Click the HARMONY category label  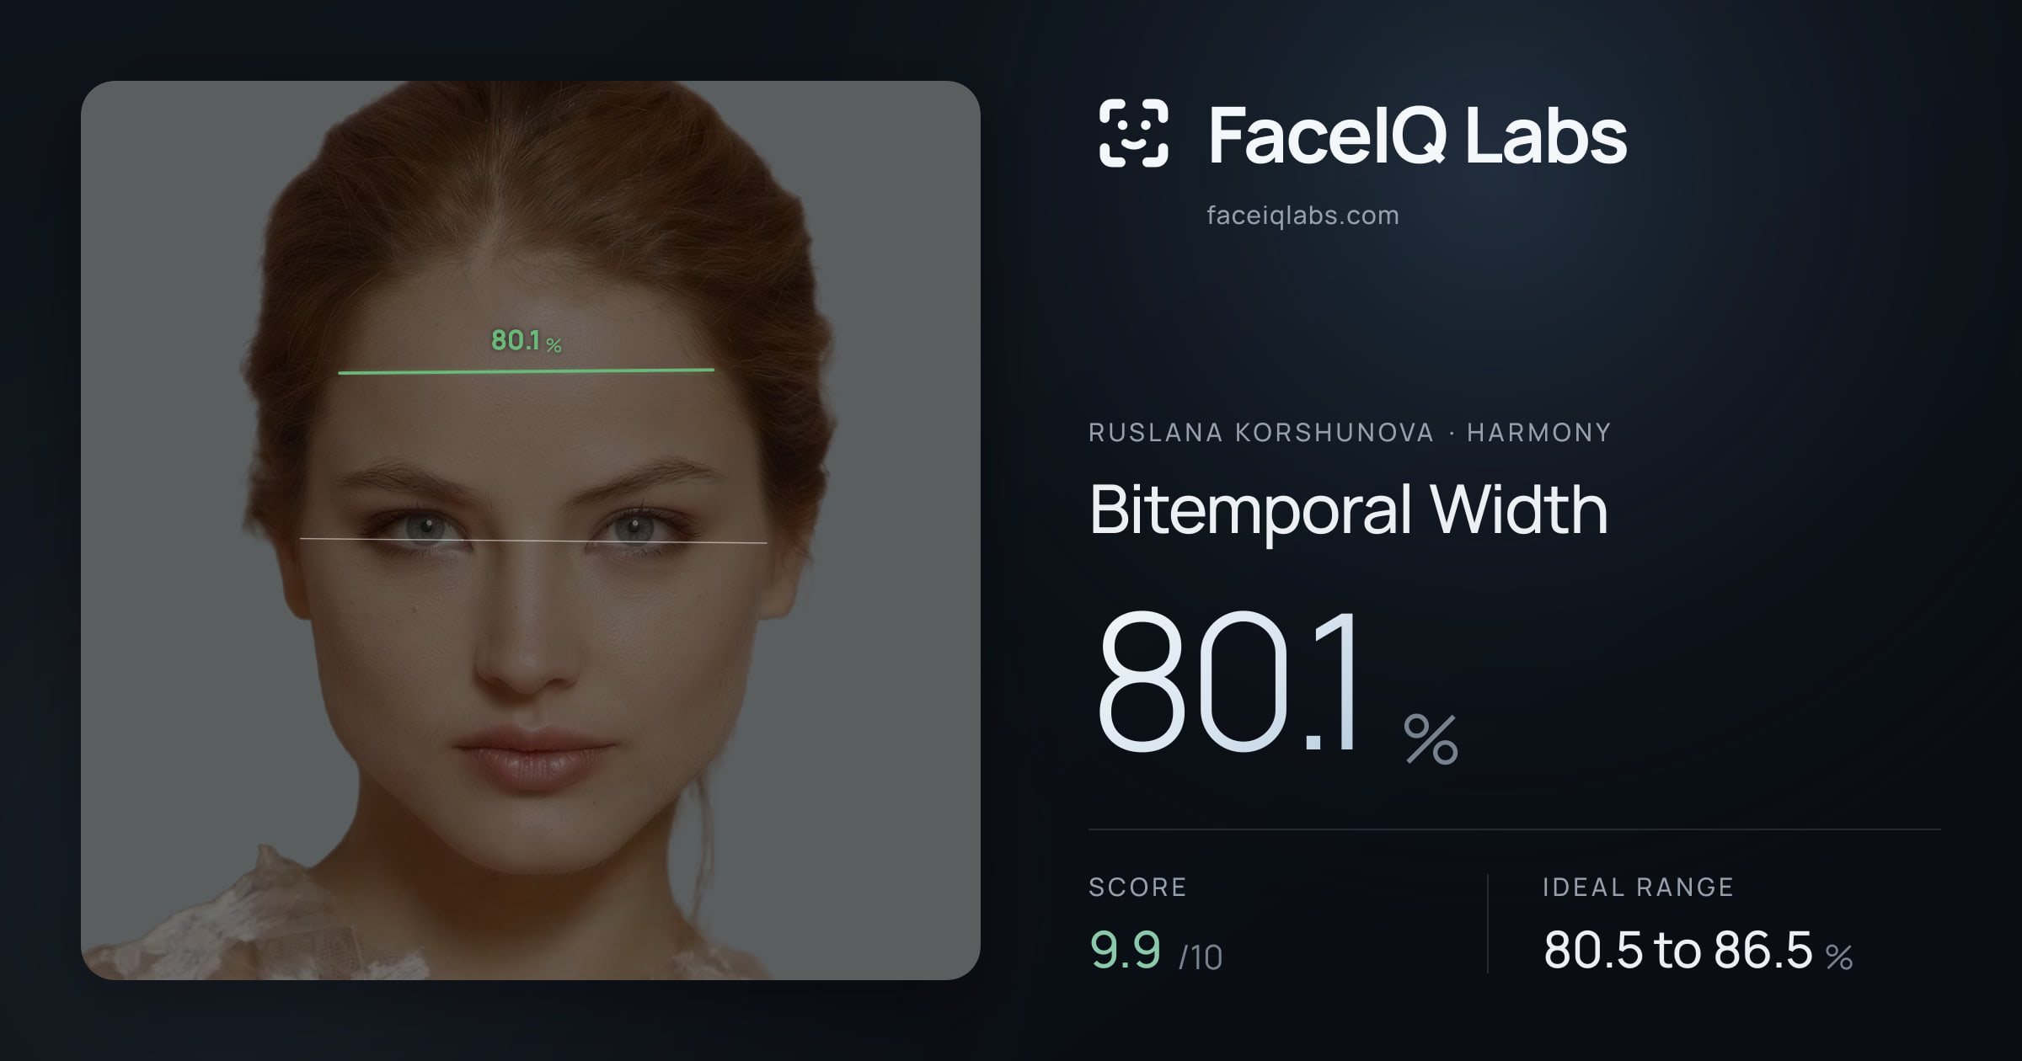(1539, 433)
